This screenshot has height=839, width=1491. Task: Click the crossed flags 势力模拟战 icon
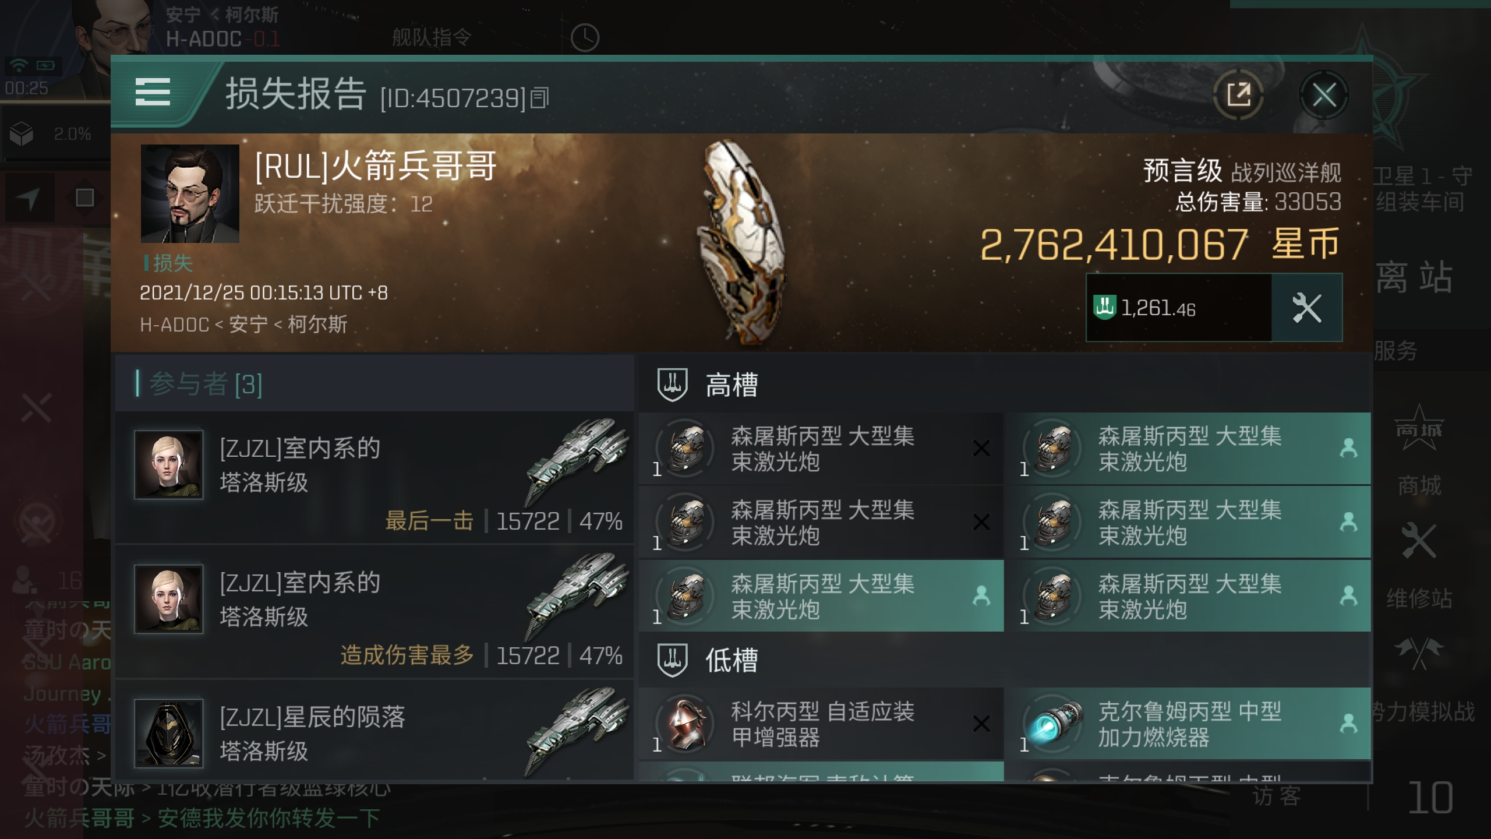point(1419,653)
